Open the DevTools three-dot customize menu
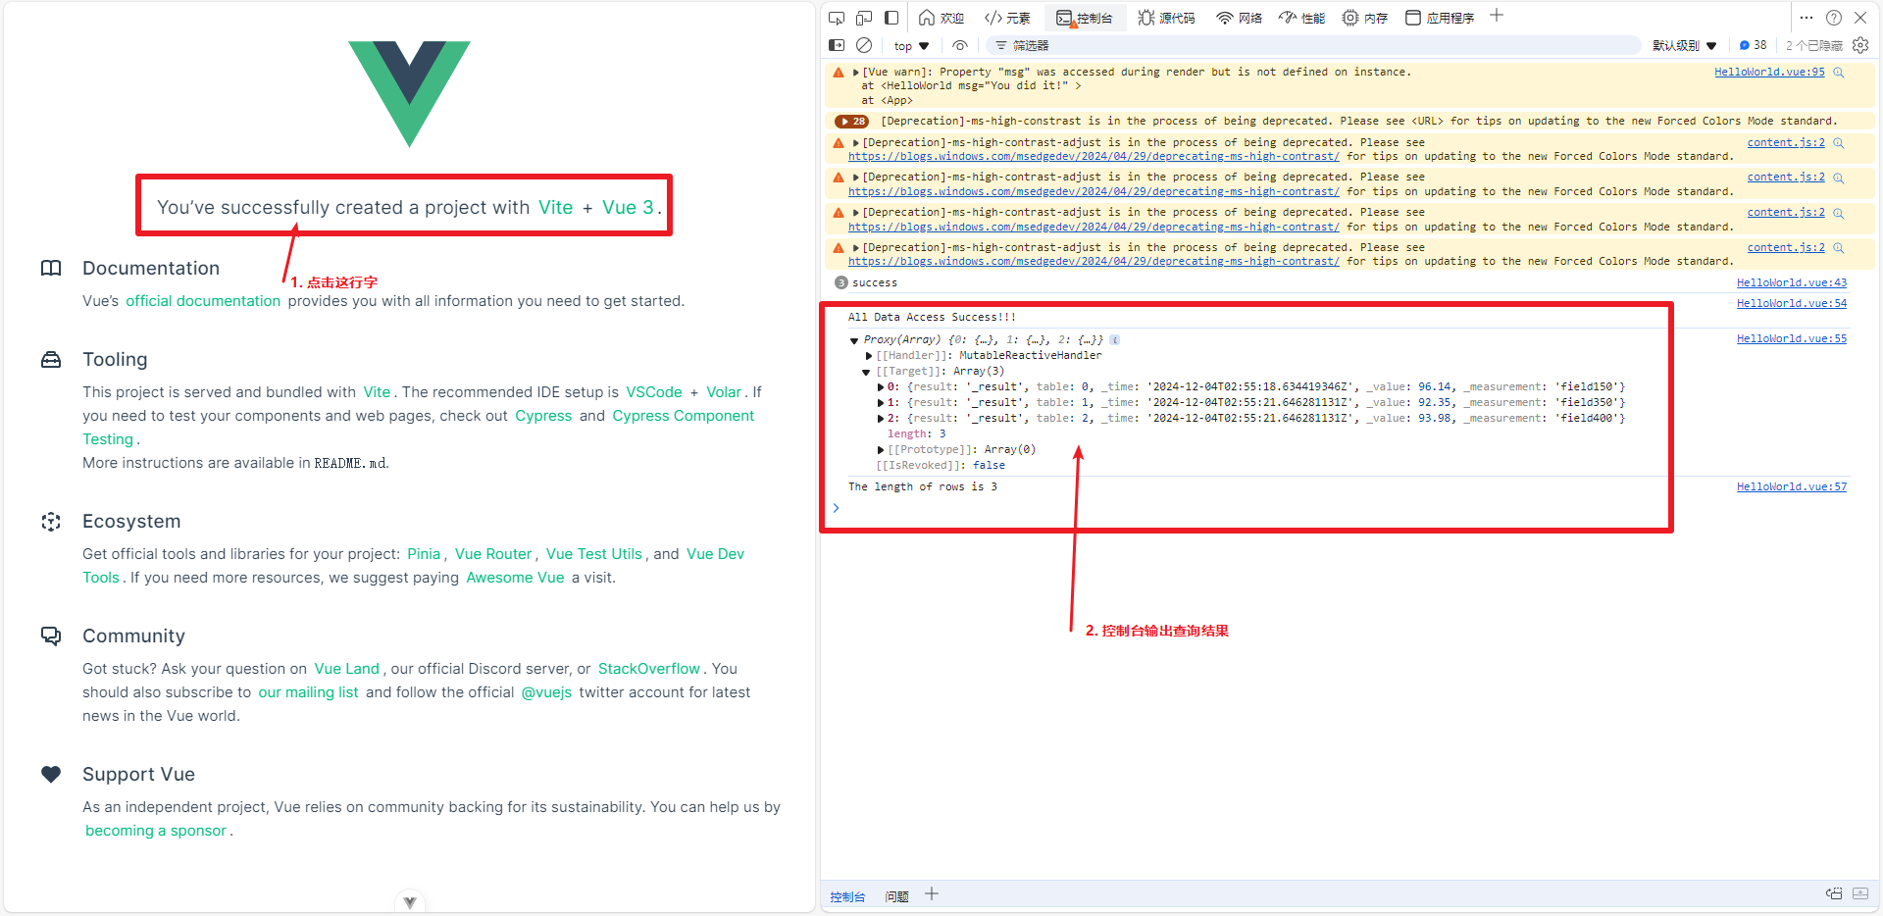 tap(1807, 18)
